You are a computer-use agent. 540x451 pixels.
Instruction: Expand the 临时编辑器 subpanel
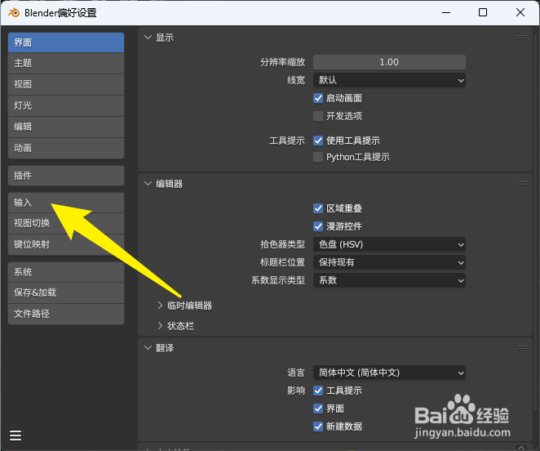(160, 306)
